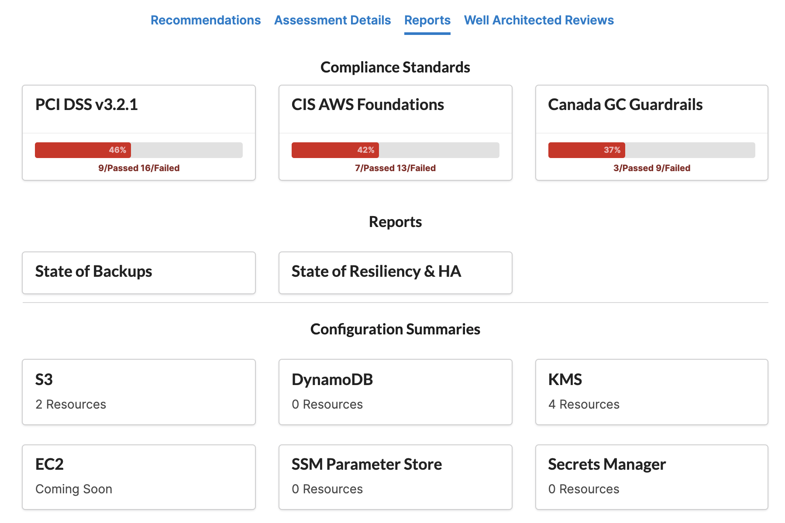Open the SSM Parameter Store summary
The image size is (785, 523).
click(x=395, y=476)
